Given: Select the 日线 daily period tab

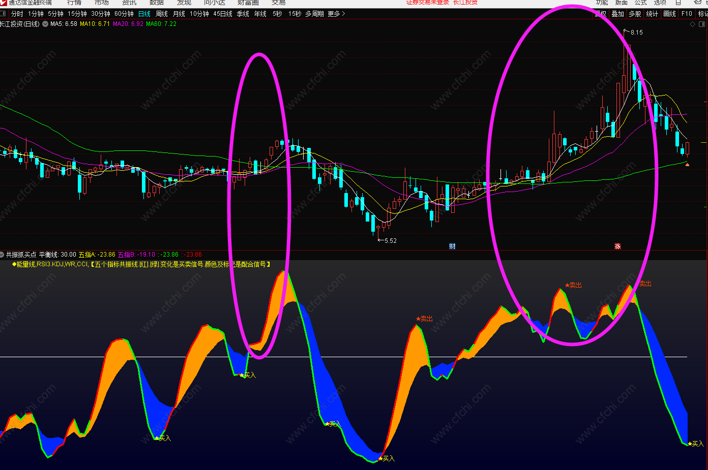Looking at the screenshot, I should click(x=144, y=14).
